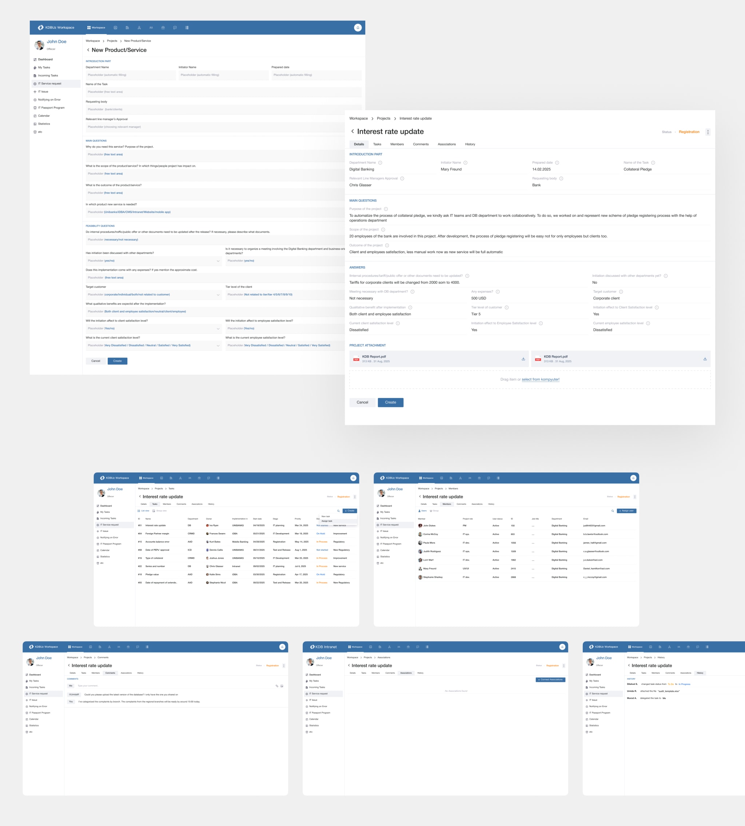Open list icon in New Product/Service top bar

point(187,27)
